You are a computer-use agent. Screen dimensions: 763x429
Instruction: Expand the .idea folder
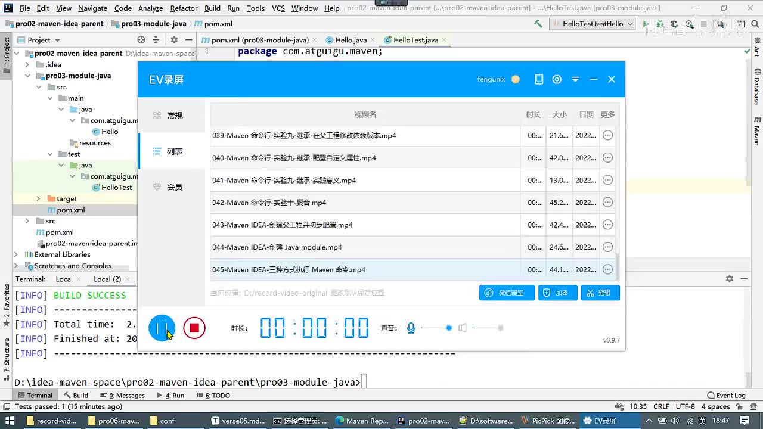[x=28, y=64]
